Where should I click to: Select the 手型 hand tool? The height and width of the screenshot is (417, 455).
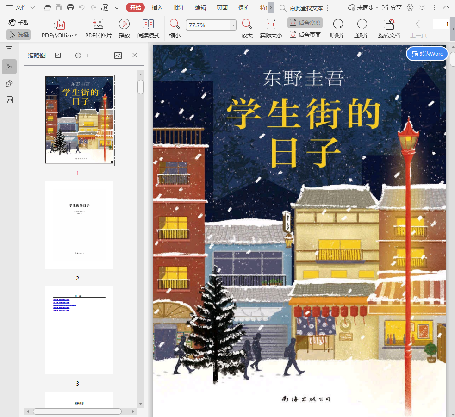[19, 23]
